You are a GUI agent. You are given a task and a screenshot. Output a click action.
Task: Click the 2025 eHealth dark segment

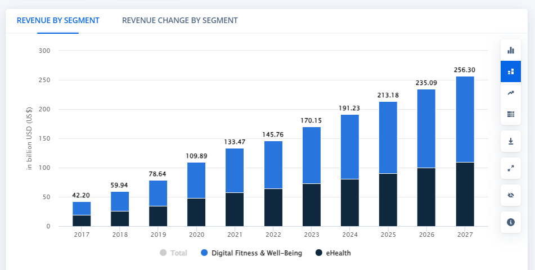pos(388,200)
